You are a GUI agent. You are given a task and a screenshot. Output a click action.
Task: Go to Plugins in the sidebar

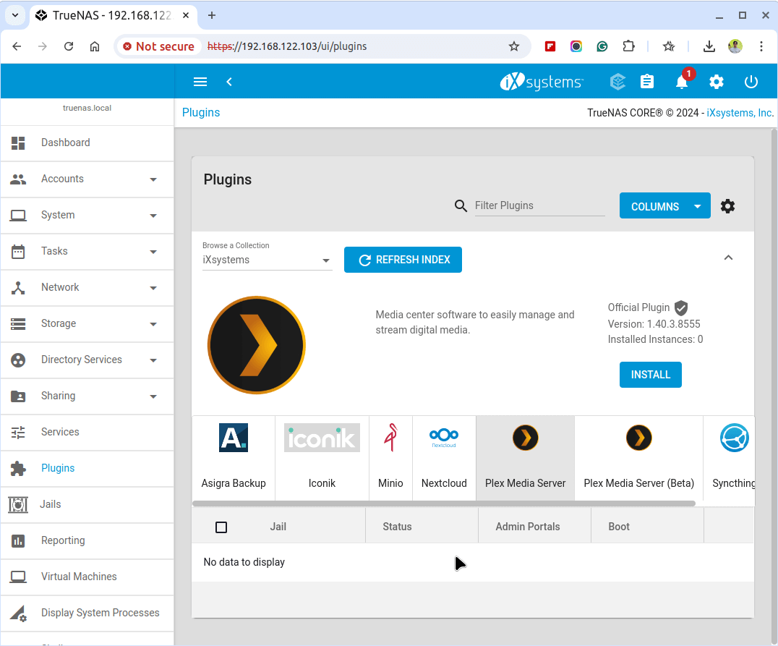click(87, 468)
